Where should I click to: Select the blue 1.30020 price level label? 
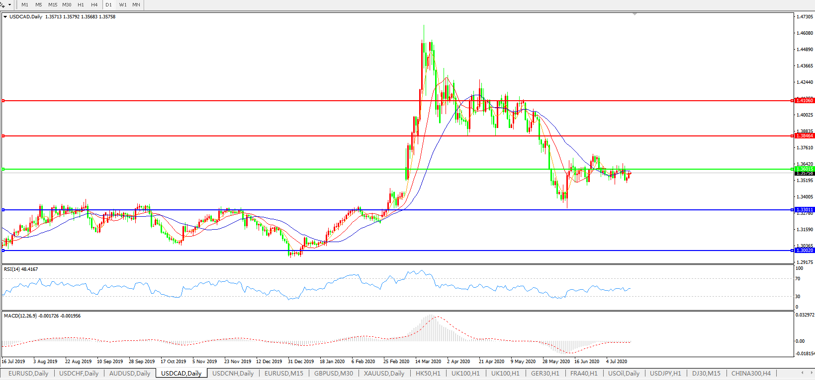click(x=804, y=251)
